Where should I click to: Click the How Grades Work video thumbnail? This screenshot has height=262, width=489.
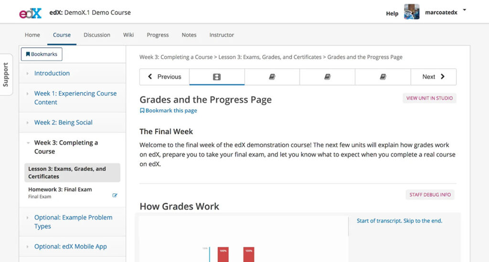(x=244, y=239)
